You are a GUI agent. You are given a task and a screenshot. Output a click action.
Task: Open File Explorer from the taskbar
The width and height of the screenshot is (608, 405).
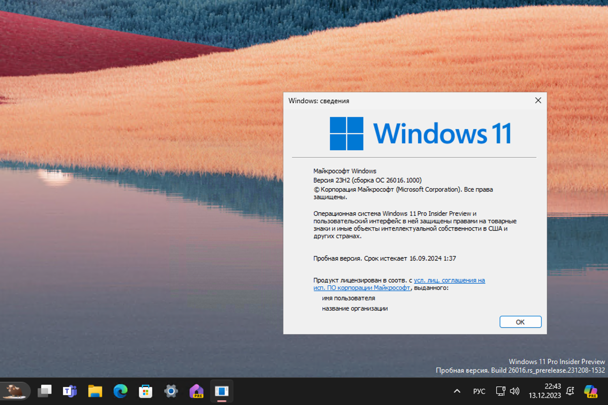tap(95, 391)
